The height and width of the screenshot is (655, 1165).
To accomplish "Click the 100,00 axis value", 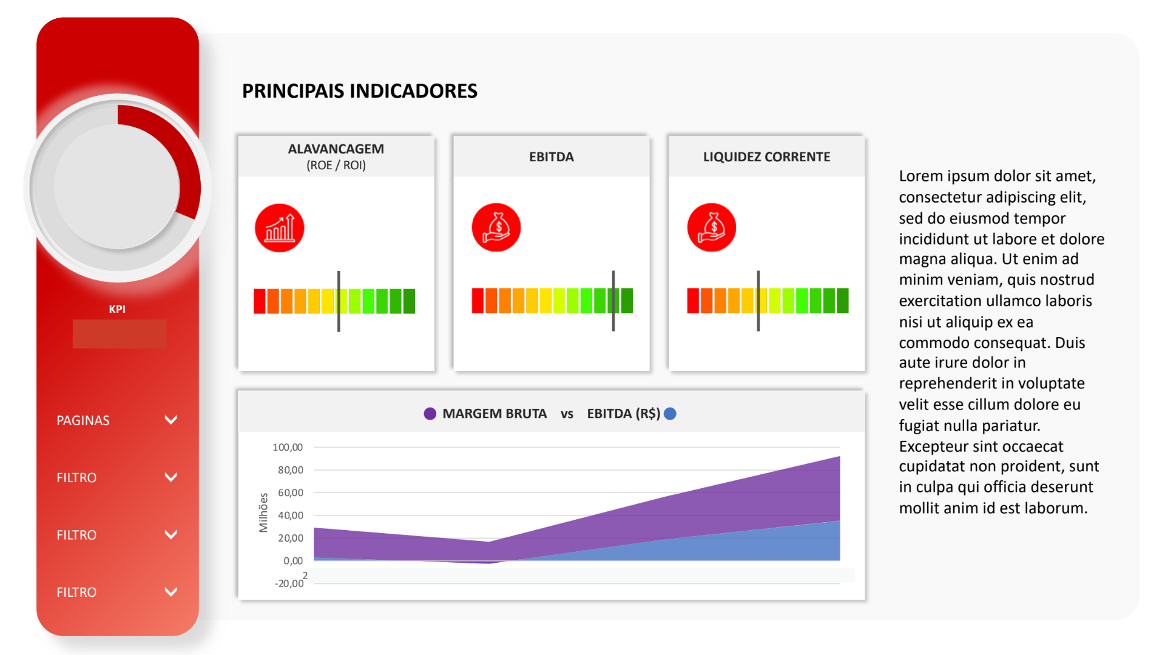I will pos(288,447).
